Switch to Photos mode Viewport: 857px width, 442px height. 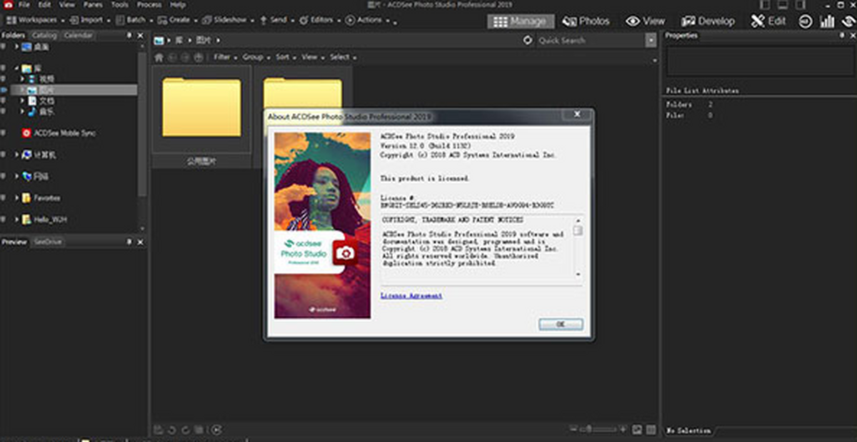(x=586, y=21)
